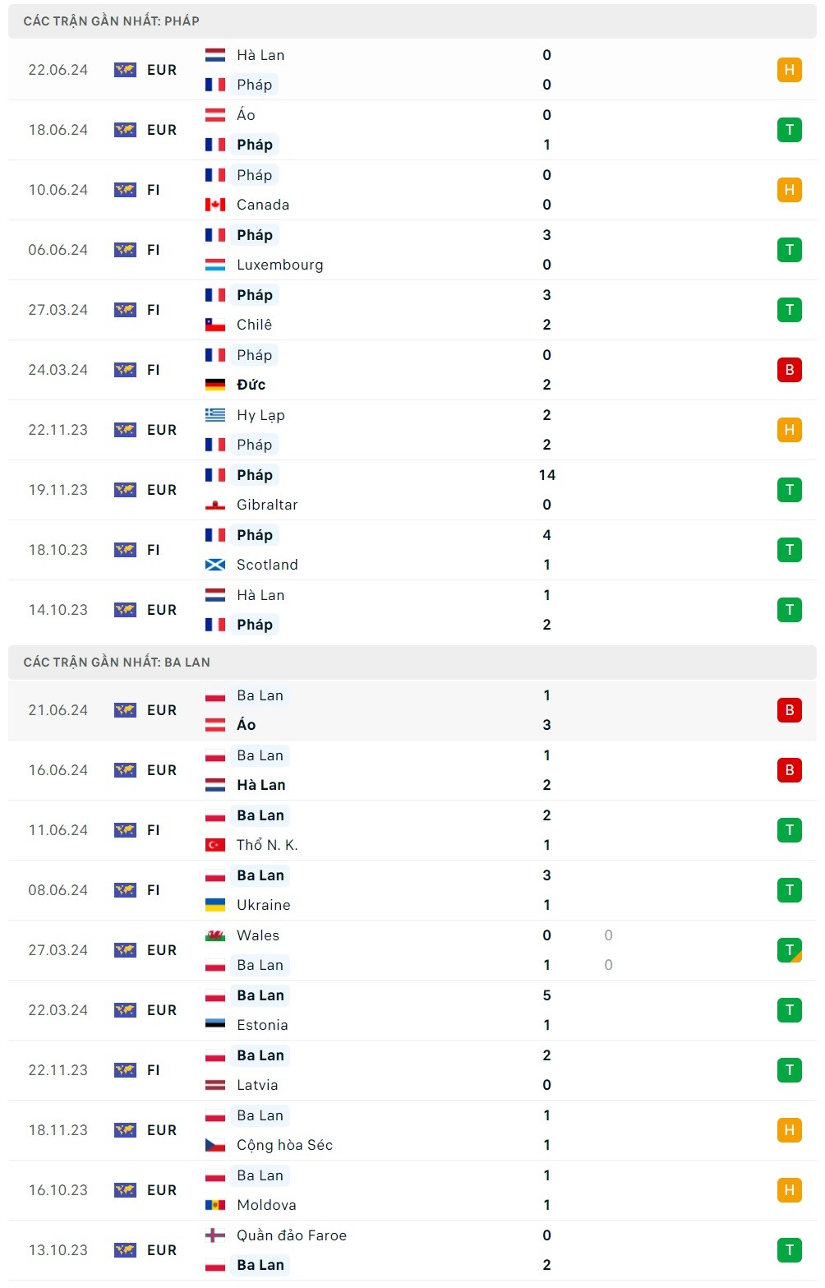Open the Estonia team link

pyautogui.click(x=262, y=1025)
